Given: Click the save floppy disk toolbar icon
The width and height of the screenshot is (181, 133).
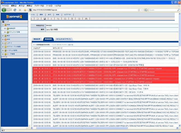Looking at the screenshot, I should (45, 19).
